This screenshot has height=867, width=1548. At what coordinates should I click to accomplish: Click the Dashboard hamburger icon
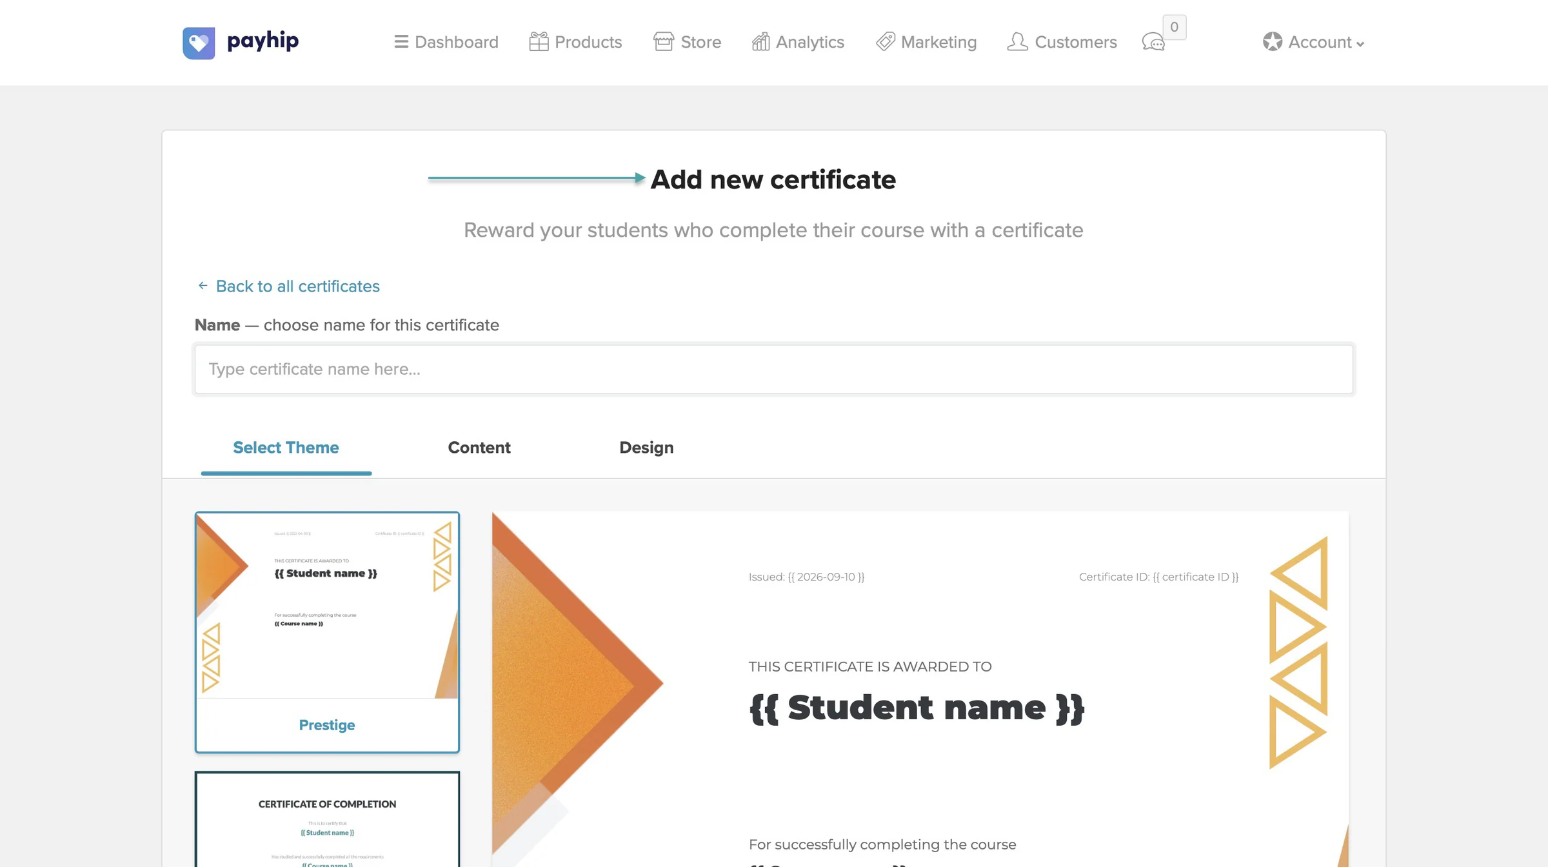click(401, 42)
